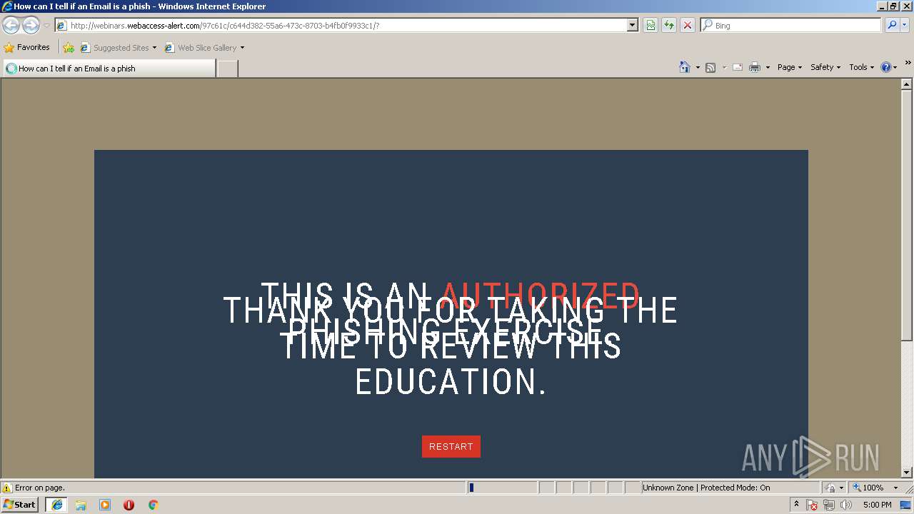
Task: Click the Help question mark icon
Action: [x=885, y=67]
